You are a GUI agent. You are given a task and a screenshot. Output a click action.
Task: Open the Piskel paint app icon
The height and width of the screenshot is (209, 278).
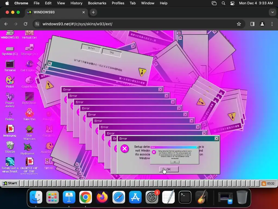10,82
